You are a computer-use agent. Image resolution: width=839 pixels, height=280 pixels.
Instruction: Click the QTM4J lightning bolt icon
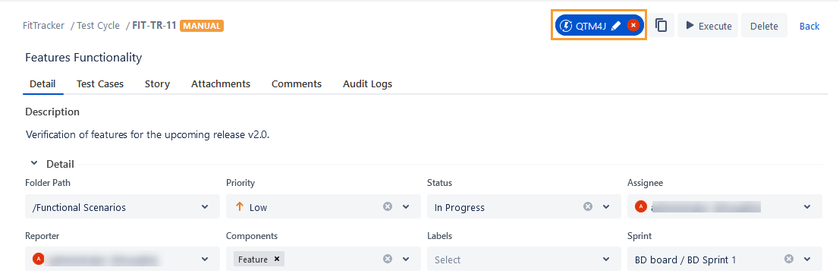pos(566,25)
